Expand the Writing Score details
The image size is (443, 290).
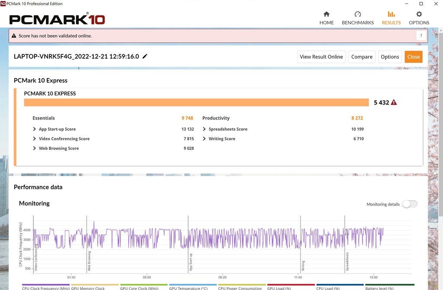click(204, 139)
